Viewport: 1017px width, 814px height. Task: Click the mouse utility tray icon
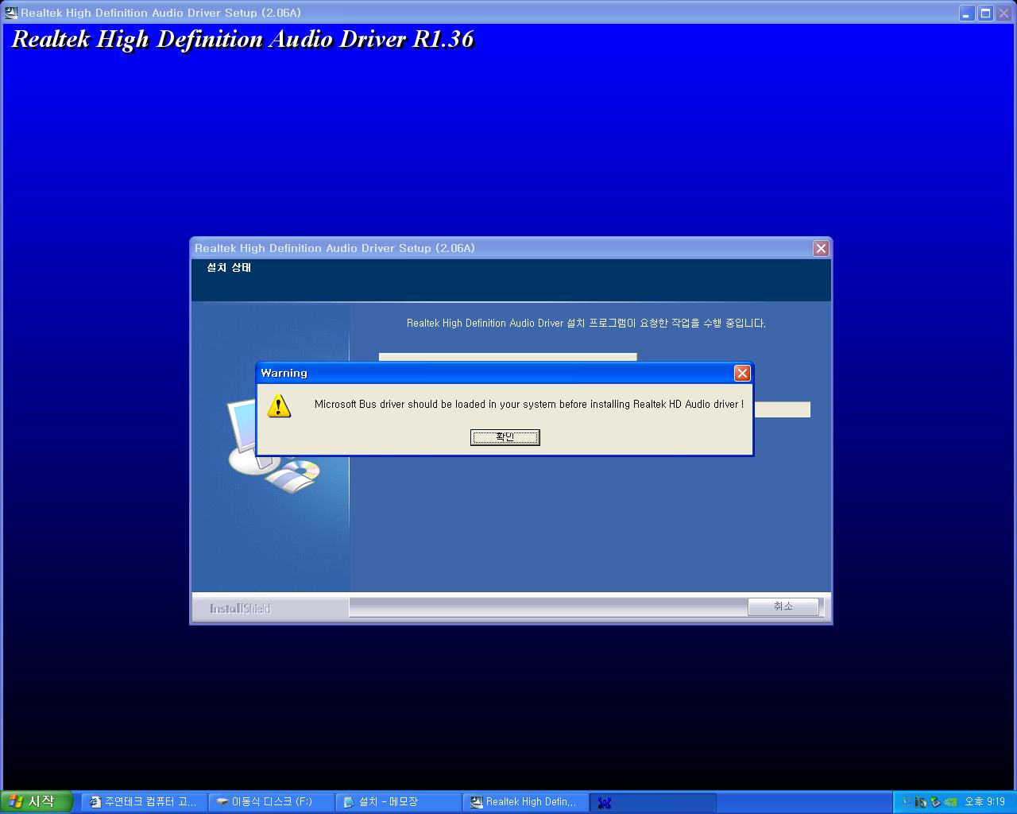(921, 802)
